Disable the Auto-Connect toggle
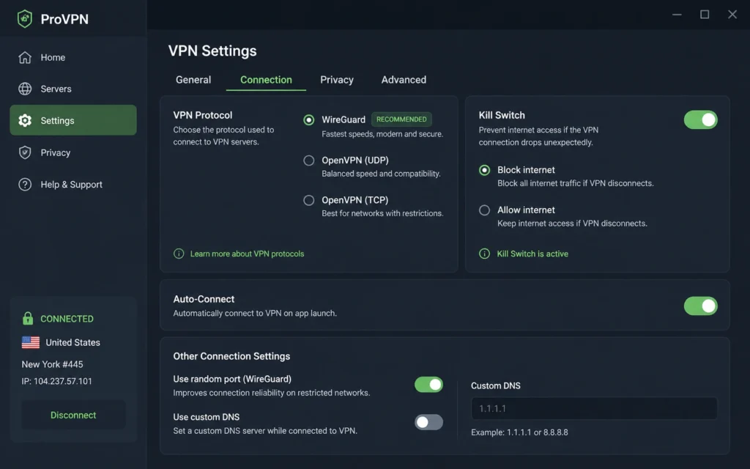 700,306
